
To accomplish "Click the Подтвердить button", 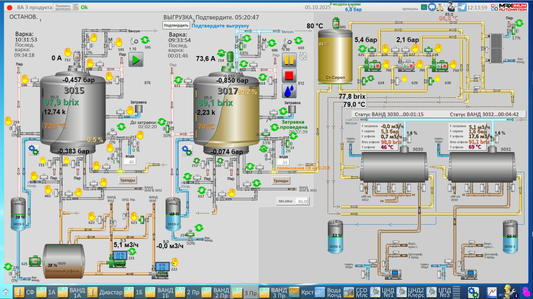I will point(176,25).
